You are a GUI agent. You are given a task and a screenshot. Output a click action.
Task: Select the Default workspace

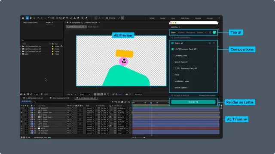(152, 18)
